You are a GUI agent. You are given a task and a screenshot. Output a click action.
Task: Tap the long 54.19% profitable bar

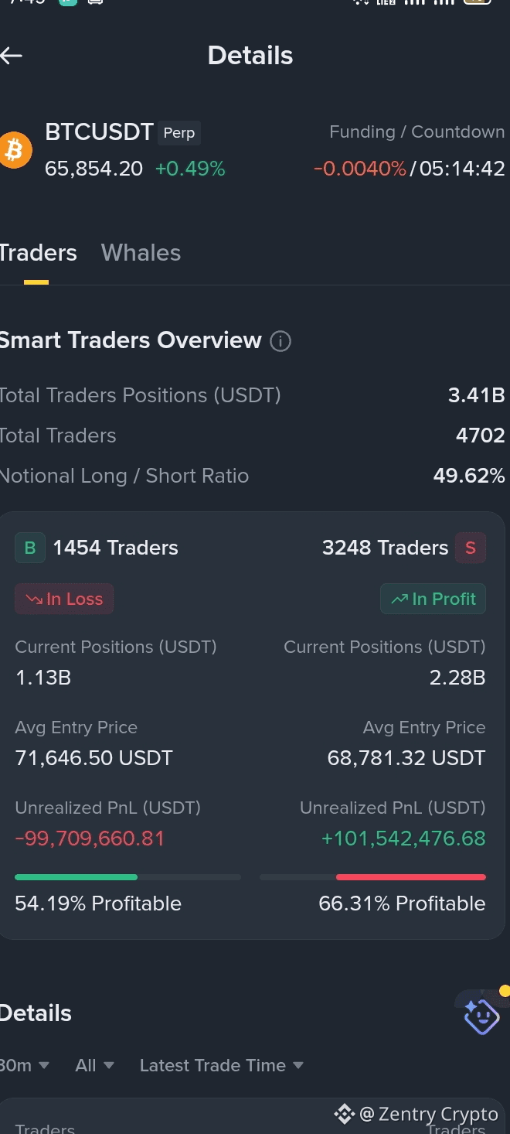click(x=127, y=877)
